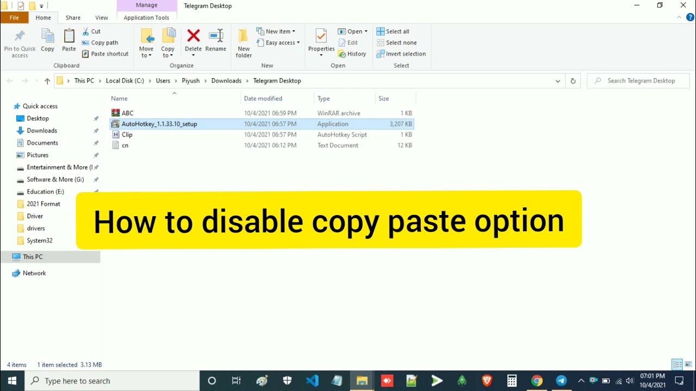Click Select all in ribbon
Viewport: 696px width, 391px height.
pos(393,31)
